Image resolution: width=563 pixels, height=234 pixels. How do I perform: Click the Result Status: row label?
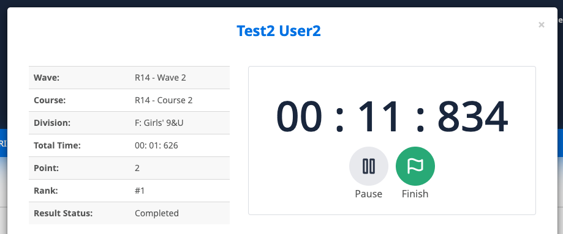pos(63,213)
